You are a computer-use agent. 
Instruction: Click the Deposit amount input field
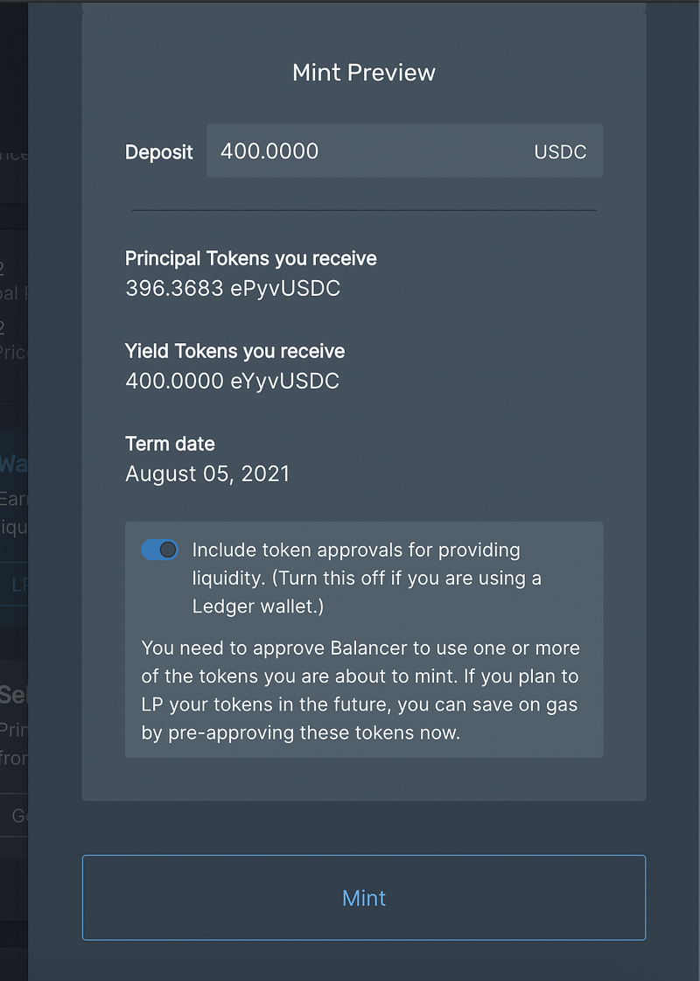(x=367, y=151)
